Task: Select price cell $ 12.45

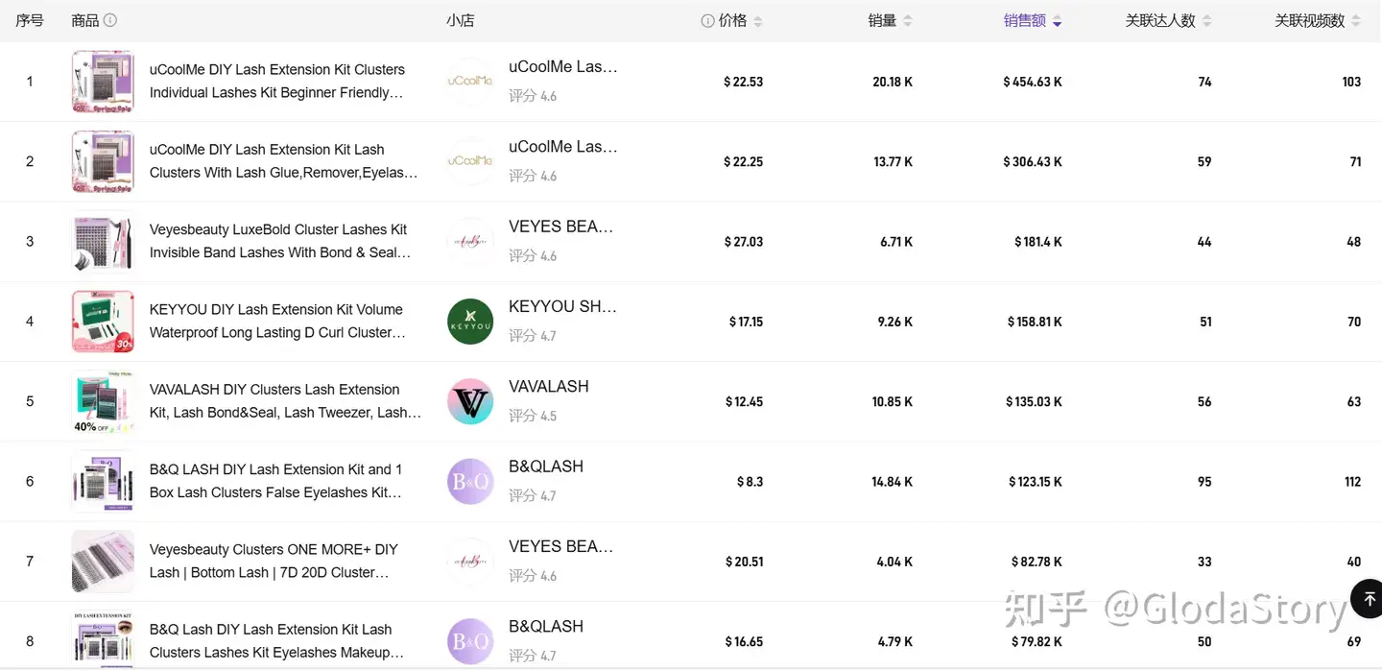Action: pos(744,402)
